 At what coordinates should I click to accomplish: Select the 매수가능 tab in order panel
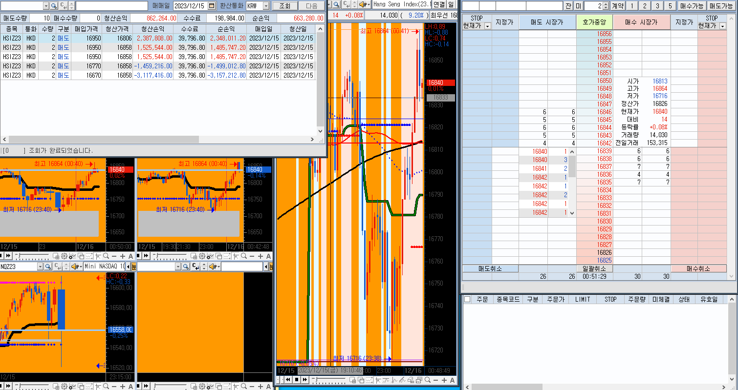[x=692, y=6]
